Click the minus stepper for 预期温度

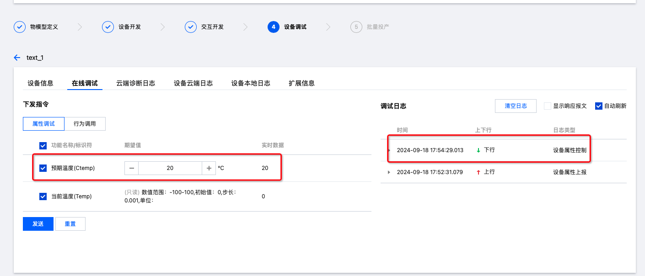pos(132,168)
